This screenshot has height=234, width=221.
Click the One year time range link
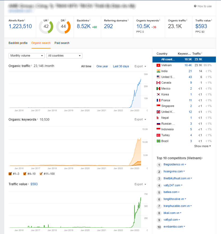tap(102, 66)
